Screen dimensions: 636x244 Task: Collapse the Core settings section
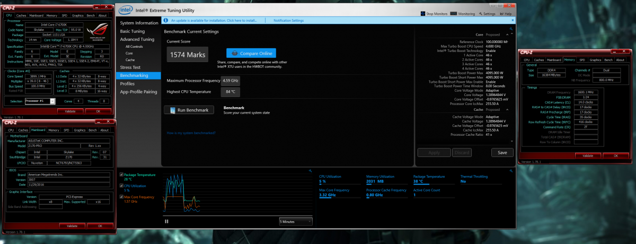[507, 35]
